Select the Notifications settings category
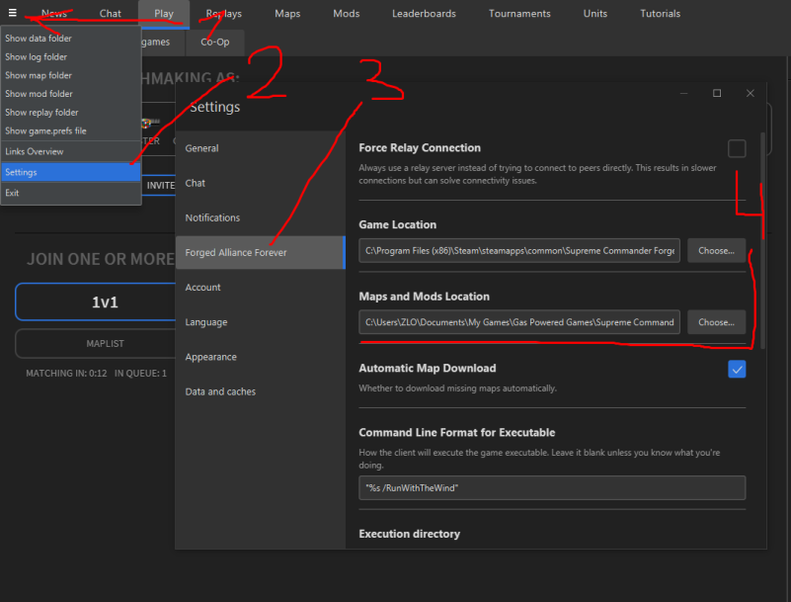The image size is (791, 602). click(261, 217)
